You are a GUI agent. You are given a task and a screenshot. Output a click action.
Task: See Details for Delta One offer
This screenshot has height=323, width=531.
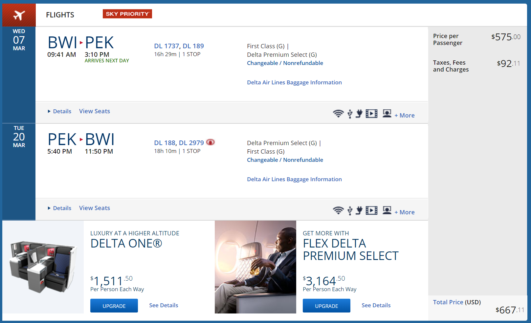(164, 305)
